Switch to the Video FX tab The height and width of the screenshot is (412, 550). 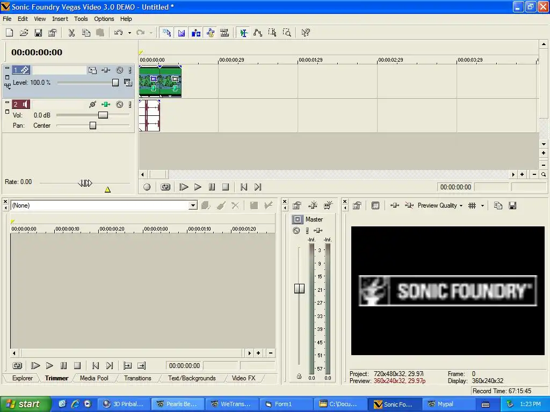tap(243, 378)
